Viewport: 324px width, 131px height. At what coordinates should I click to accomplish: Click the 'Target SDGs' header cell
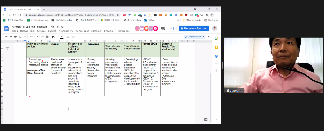pyautogui.click(x=151, y=50)
